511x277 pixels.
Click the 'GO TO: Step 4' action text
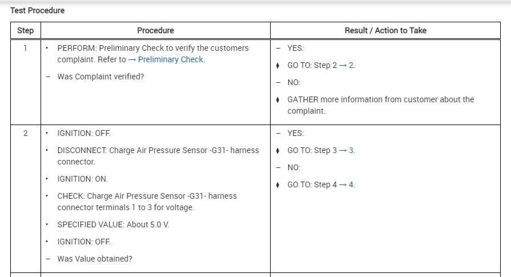pos(312,184)
